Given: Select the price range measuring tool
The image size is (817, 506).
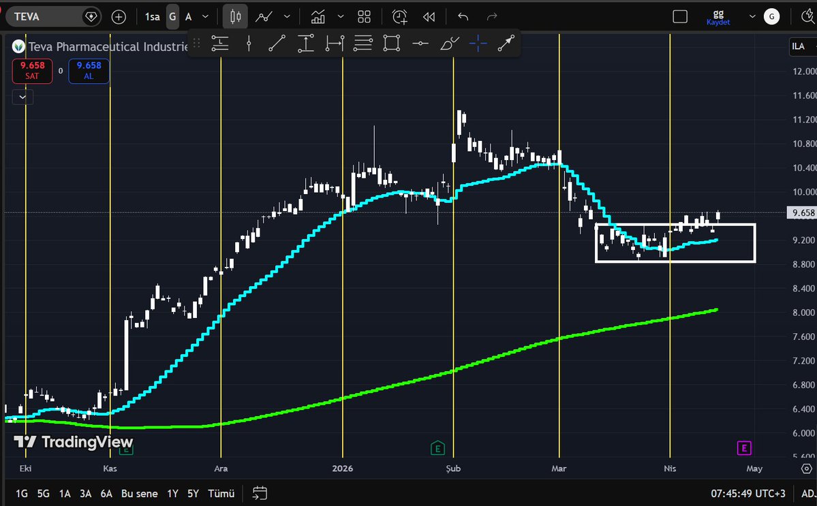Looking at the screenshot, I should 305,43.
